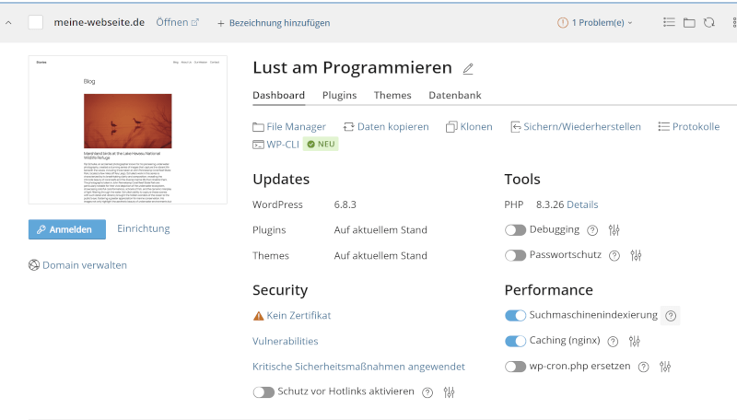Screen dimensions: 737x420
Task: Click the folder icon in top toolbar
Action: 689,22
